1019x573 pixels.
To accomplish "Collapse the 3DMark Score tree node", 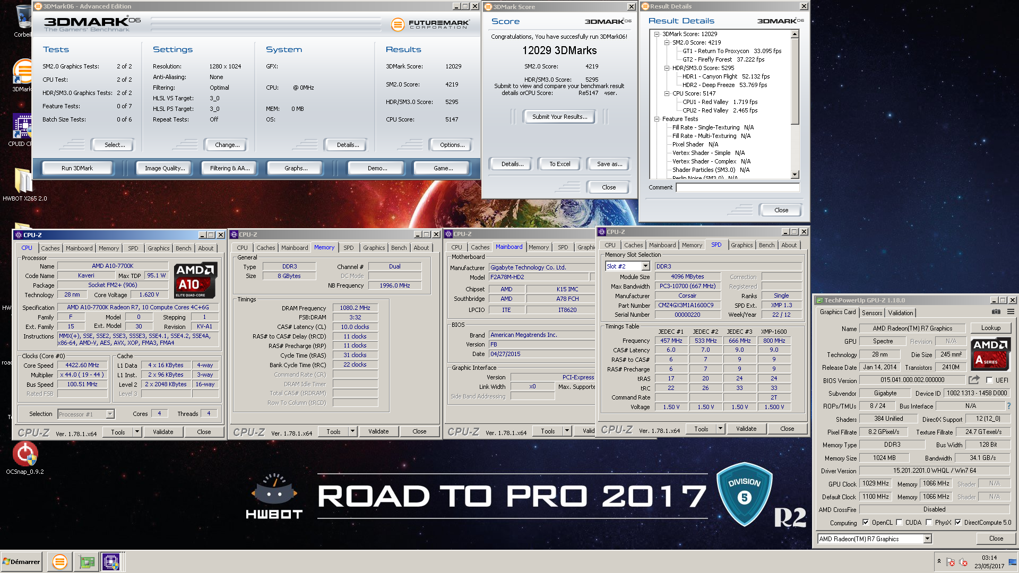I will [657, 34].
